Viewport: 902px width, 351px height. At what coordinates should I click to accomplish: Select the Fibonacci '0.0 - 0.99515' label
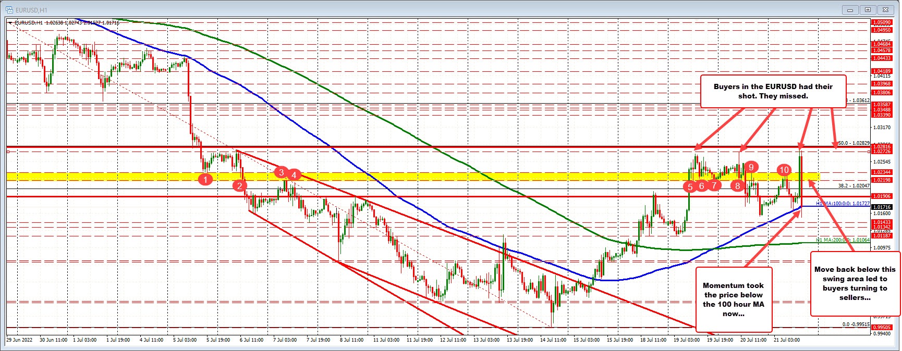point(856,324)
